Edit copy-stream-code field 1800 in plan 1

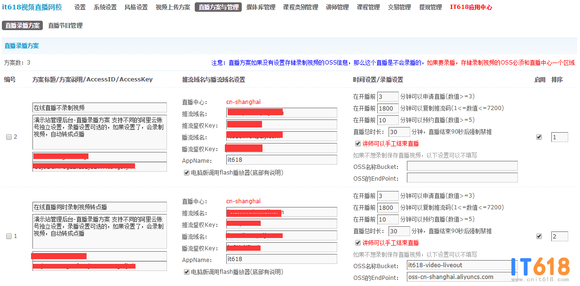coord(388,207)
